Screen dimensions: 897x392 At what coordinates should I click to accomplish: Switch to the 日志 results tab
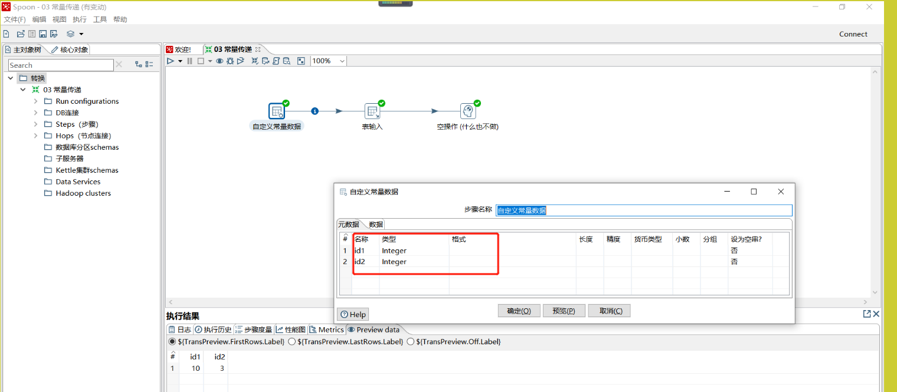click(181, 330)
